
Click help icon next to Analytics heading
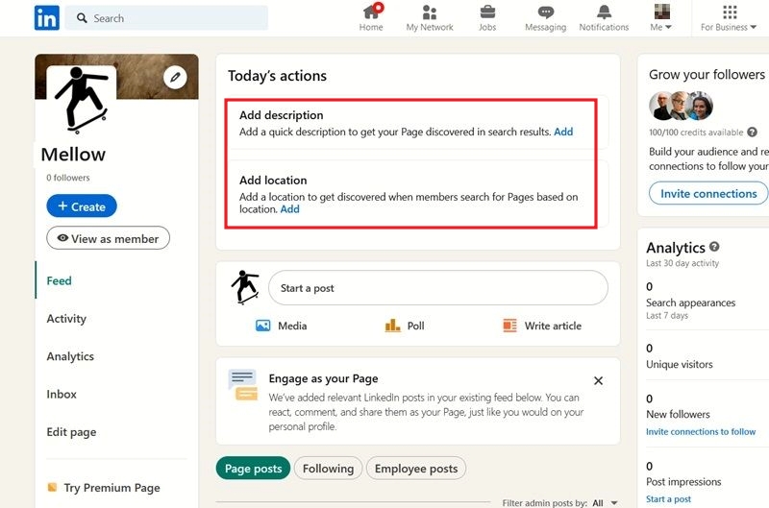point(714,247)
